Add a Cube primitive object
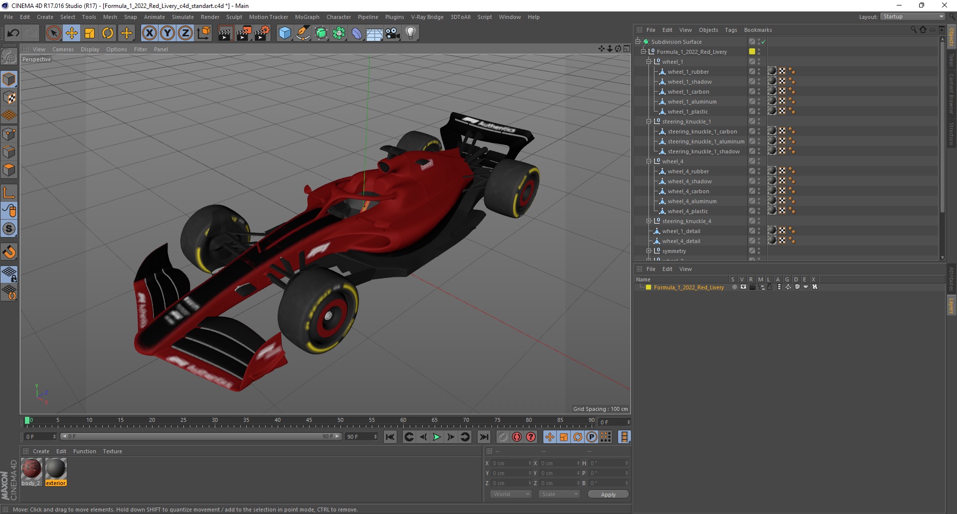Screen dimensions: 957x514 coord(285,33)
